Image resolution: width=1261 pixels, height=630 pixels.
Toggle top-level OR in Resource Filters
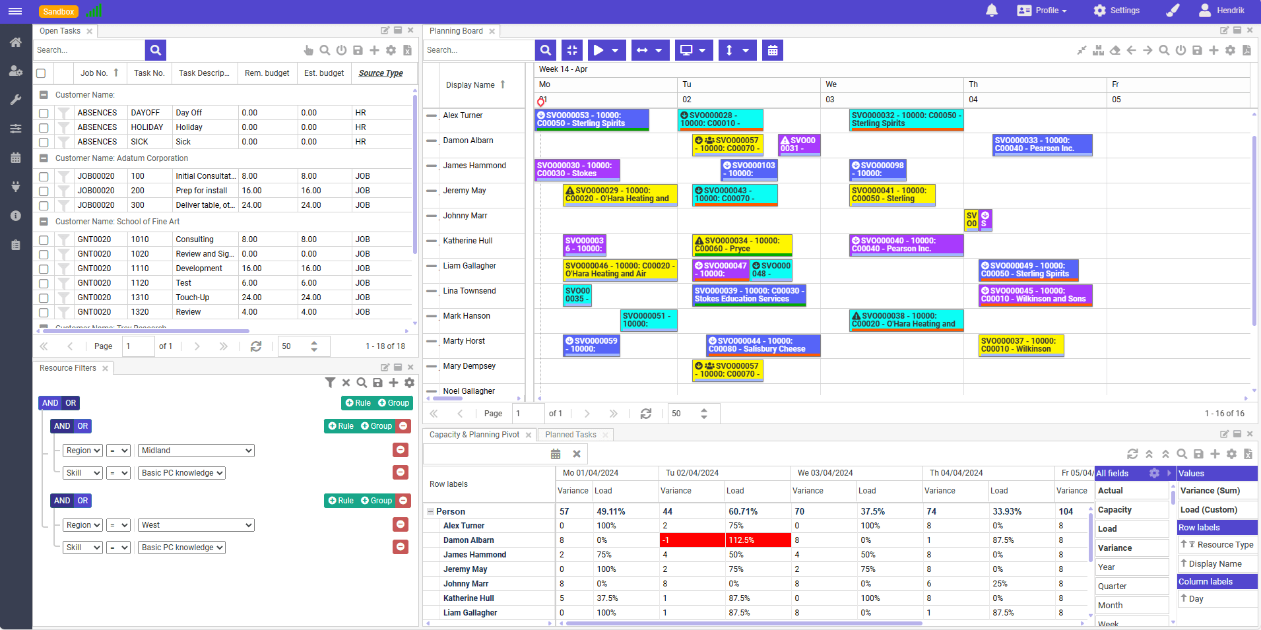tap(71, 403)
